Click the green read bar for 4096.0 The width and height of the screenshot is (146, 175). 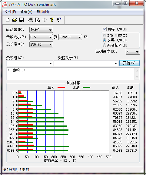44,146
